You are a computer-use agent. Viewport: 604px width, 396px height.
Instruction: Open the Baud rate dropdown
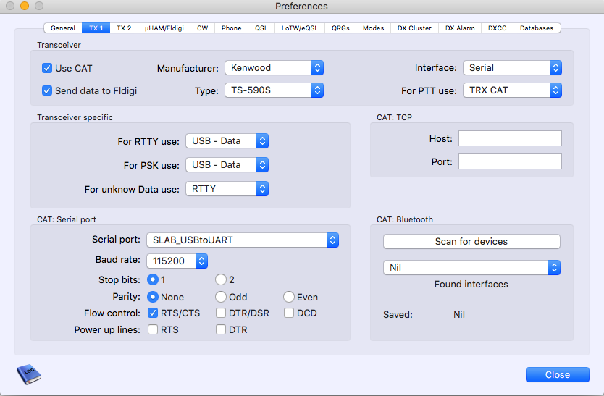point(177,261)
